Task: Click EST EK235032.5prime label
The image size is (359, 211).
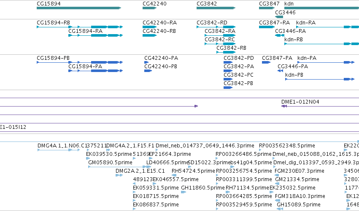Action: click(292, 188)
